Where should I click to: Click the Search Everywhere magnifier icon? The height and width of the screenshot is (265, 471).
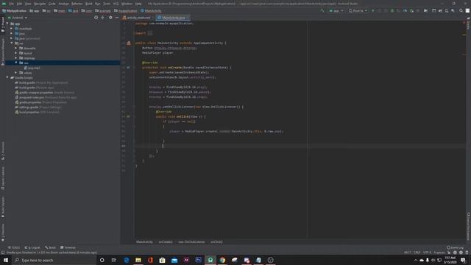461,10
